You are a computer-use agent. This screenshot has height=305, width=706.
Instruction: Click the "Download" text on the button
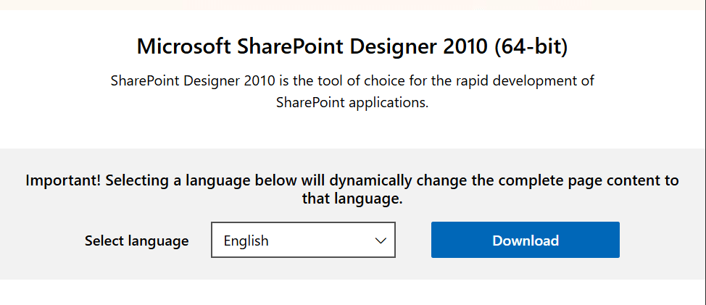(x=525, y=241)
